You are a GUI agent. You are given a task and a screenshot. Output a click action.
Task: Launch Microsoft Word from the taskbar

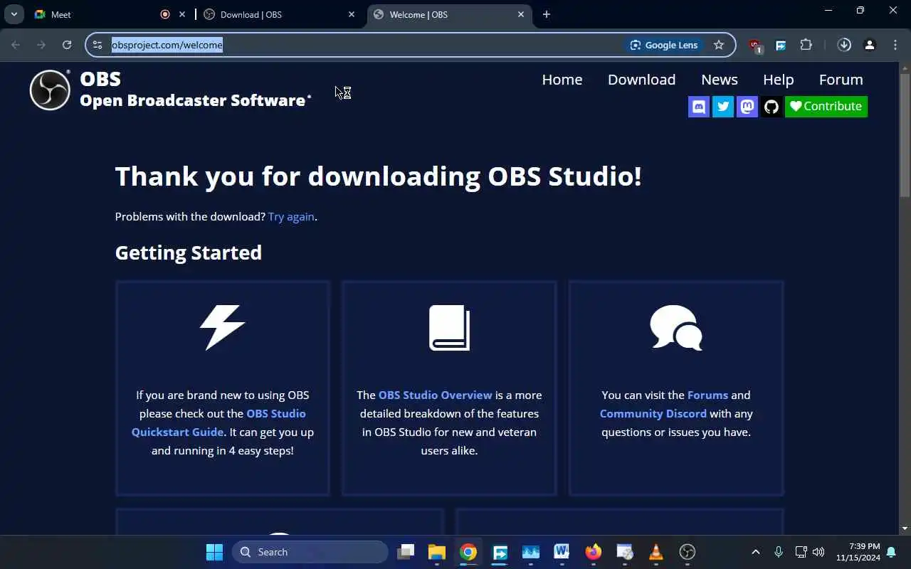coord(562,552)
